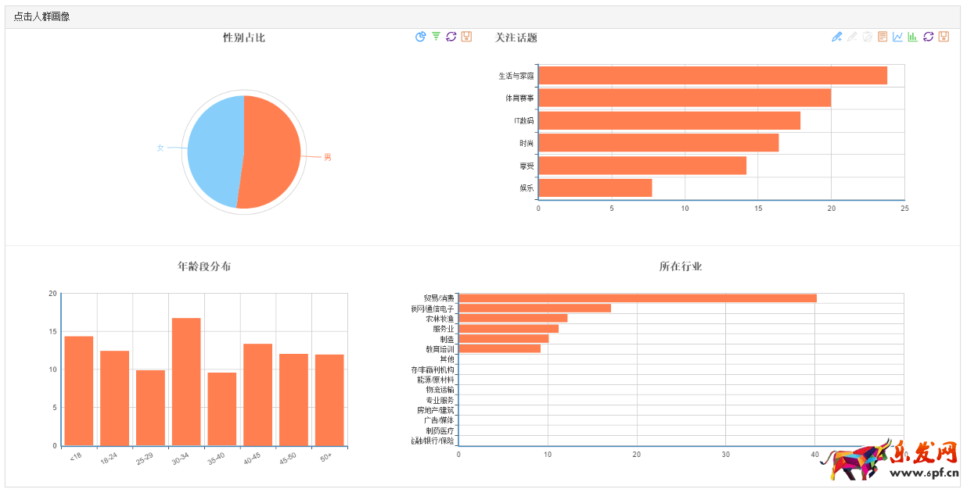Screen dimensions: 967x489
Task: Enable mark line pencil tool on topics chart
Action: [x=836, y=37]
